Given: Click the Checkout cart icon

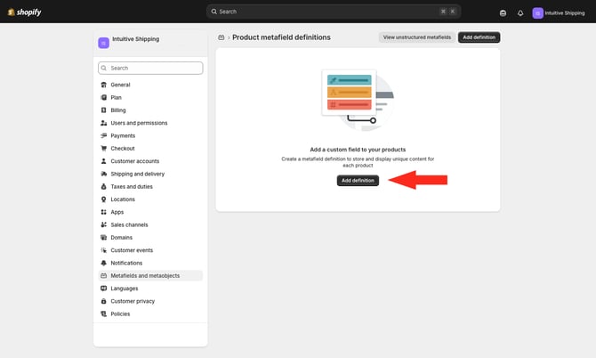Looking at the screenshot, I should [x=103, y=149].
